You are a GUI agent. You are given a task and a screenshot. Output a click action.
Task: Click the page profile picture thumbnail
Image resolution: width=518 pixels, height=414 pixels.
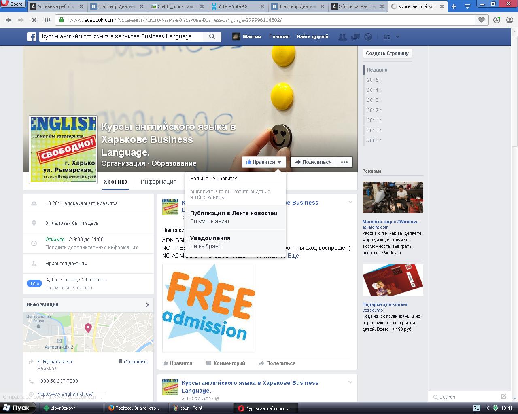coord(63,150)
